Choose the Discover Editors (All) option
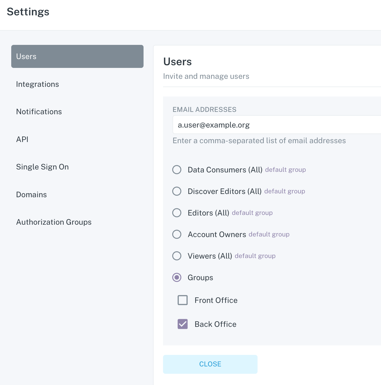Viewport: 381px width, 385px height. 177,191
